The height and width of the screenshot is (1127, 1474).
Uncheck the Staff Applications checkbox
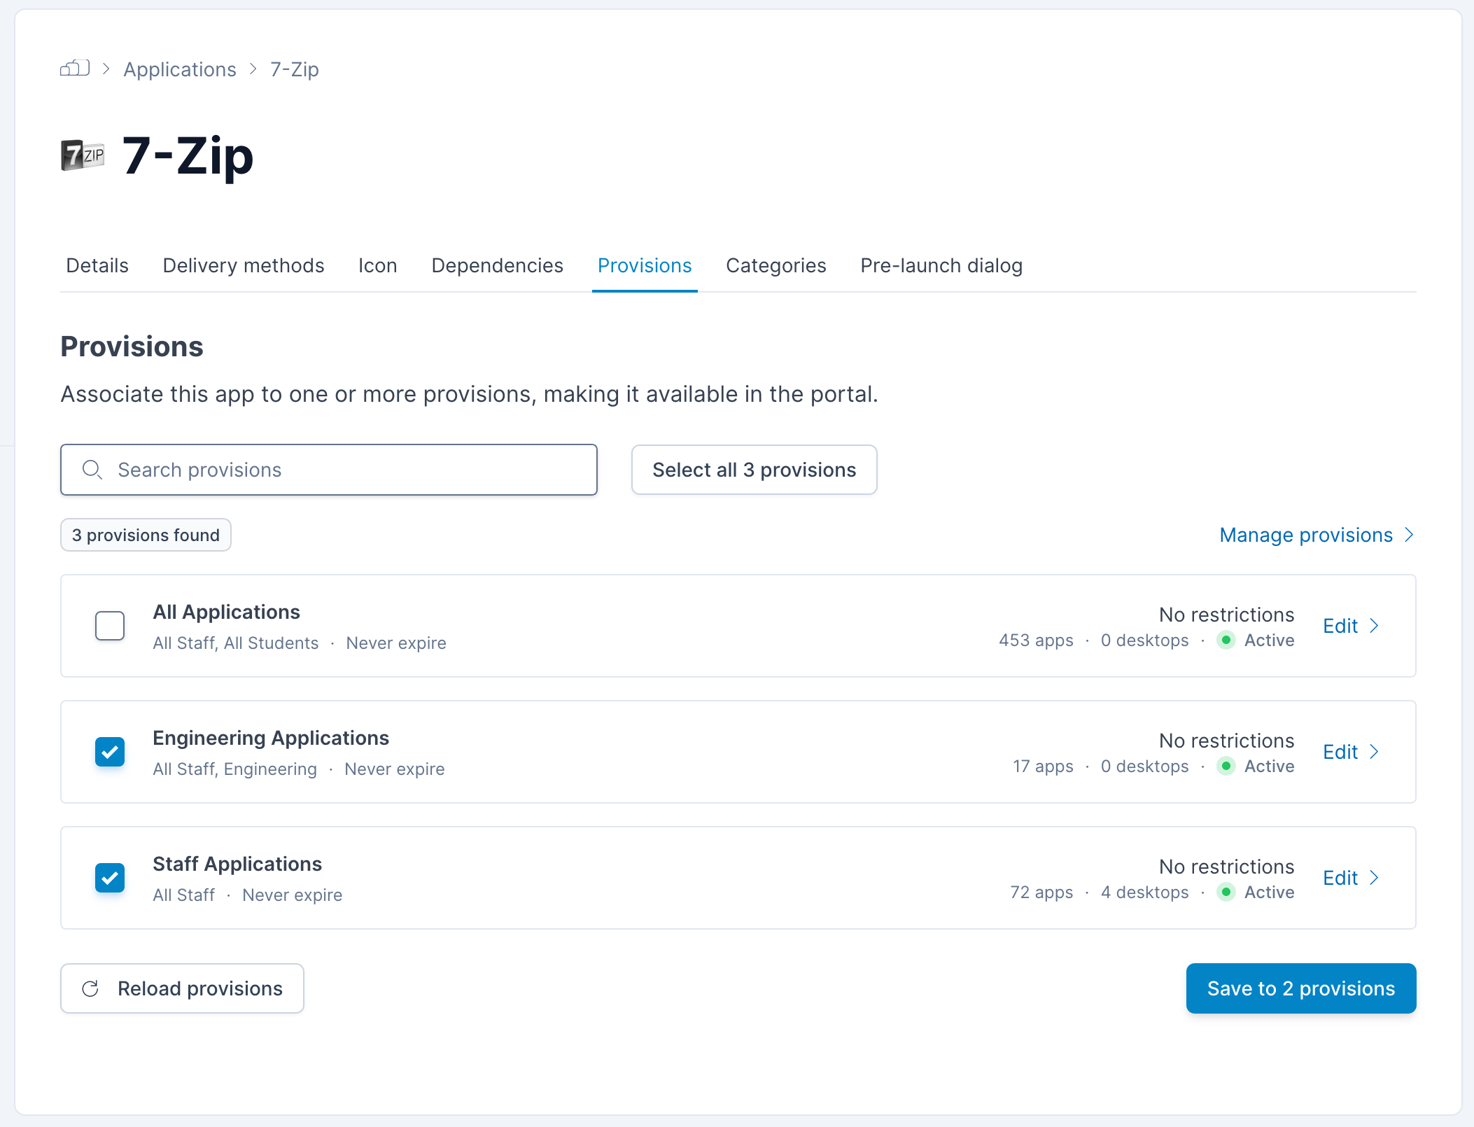click(x=110, y=878)
